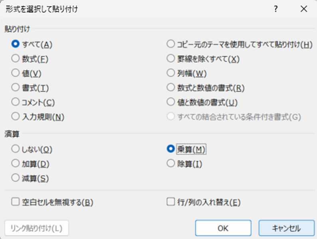The height and width of the screenshot is (239, 317).
Task: Enable 空白セルを無視する(B) checkbox
Action: (16, 202)
